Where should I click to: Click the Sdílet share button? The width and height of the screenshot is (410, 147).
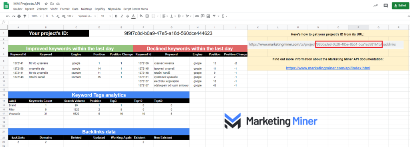point(400,6)
